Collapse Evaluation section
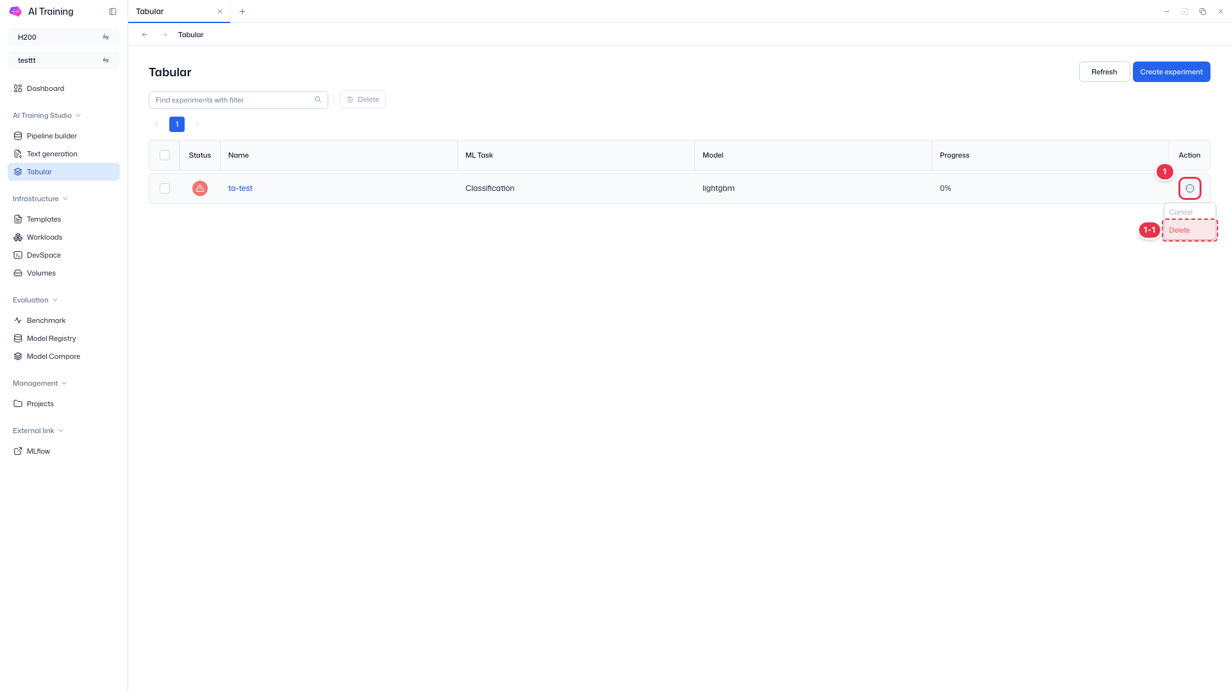Image resolution: width=1231 pixels, height=692 pixels. pyautogui.click(x=35, y=300)
